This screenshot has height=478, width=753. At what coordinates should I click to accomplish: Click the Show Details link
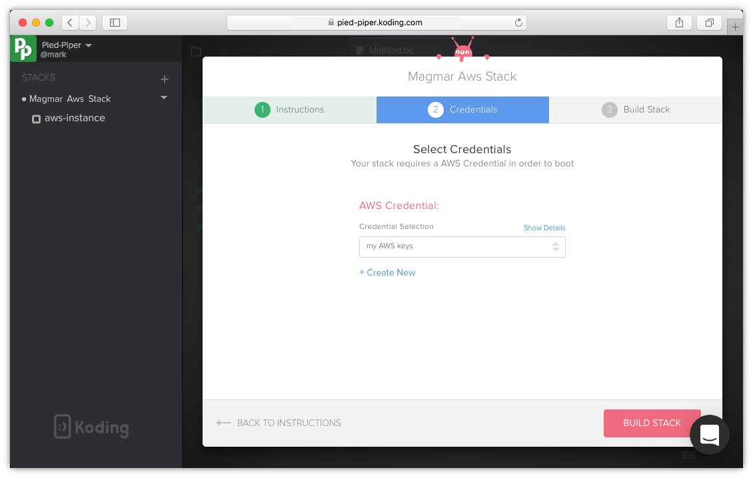544,228
